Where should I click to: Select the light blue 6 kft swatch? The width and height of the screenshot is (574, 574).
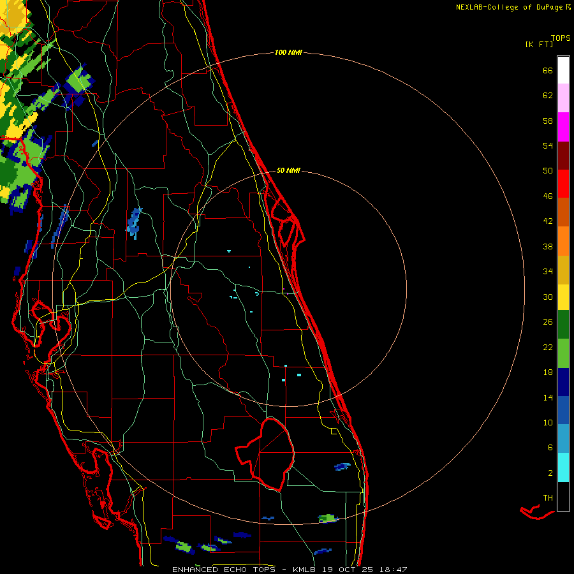563,439
